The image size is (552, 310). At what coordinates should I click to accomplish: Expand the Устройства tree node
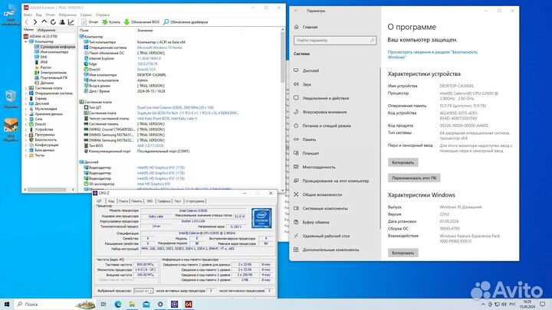click(26, 129)
